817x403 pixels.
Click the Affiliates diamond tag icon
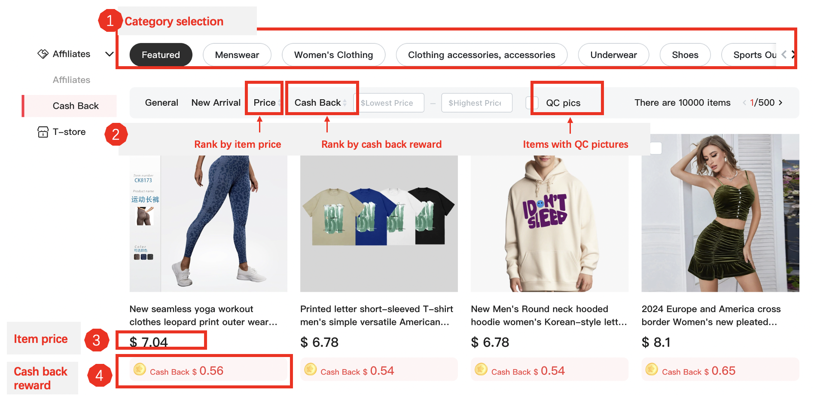point(43,54)
